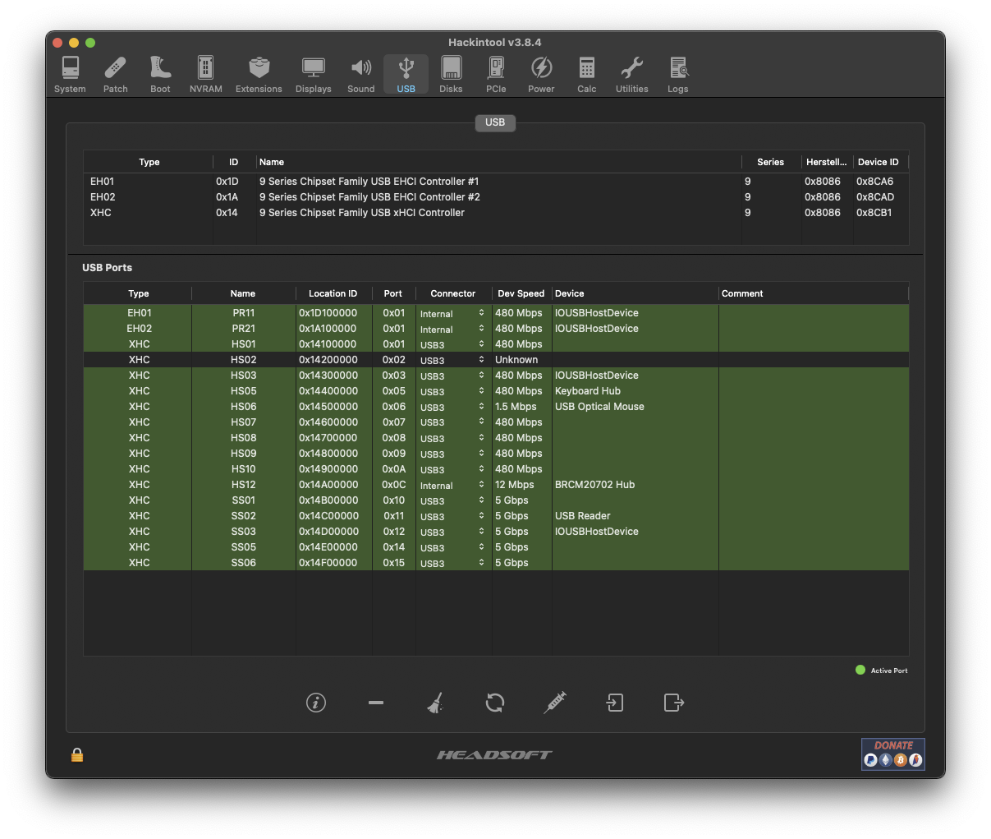991x839 pixels.
Task: Open the NVRAM toolbar section
Action: point(205,75)
